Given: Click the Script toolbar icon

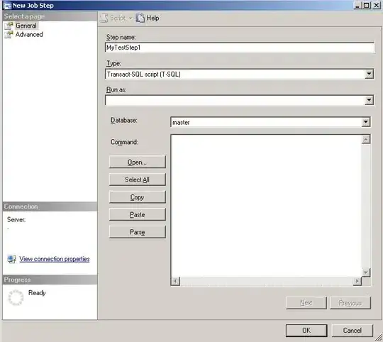Looking at the screenshot, I should pos(104,18).
